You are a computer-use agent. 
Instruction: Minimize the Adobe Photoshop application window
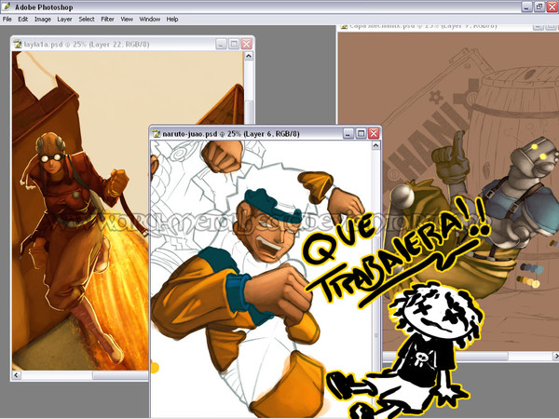[526, 7]
